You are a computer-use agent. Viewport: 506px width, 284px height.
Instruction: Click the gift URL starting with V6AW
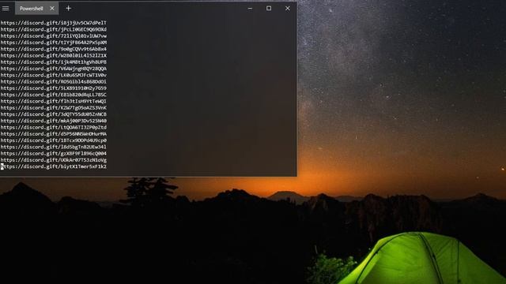pos(53,69)
